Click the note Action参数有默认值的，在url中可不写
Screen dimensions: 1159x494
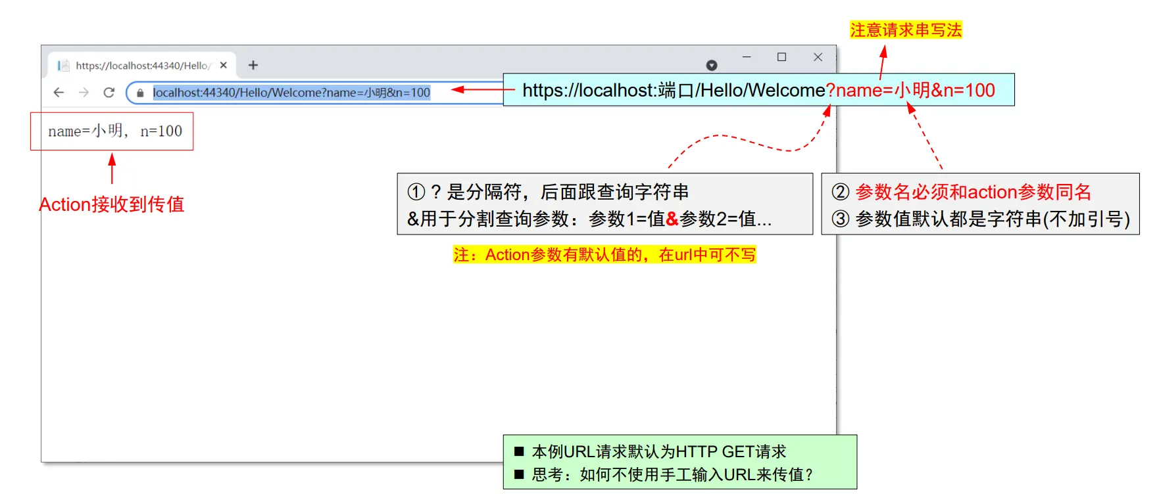pyautogui.click(x=604, y=255)
